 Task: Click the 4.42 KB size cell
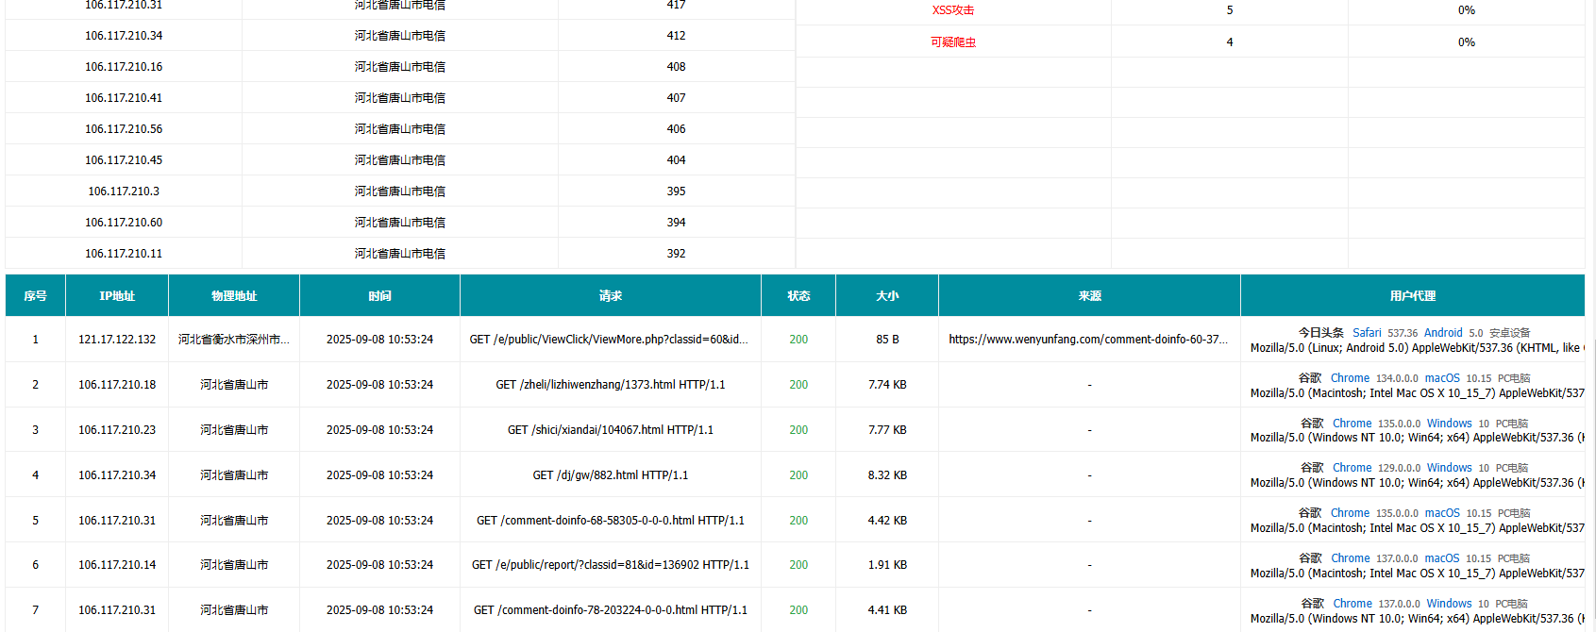click(887, 521)
